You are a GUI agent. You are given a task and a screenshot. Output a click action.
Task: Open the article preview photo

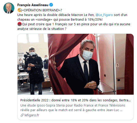tap(75, 64)
